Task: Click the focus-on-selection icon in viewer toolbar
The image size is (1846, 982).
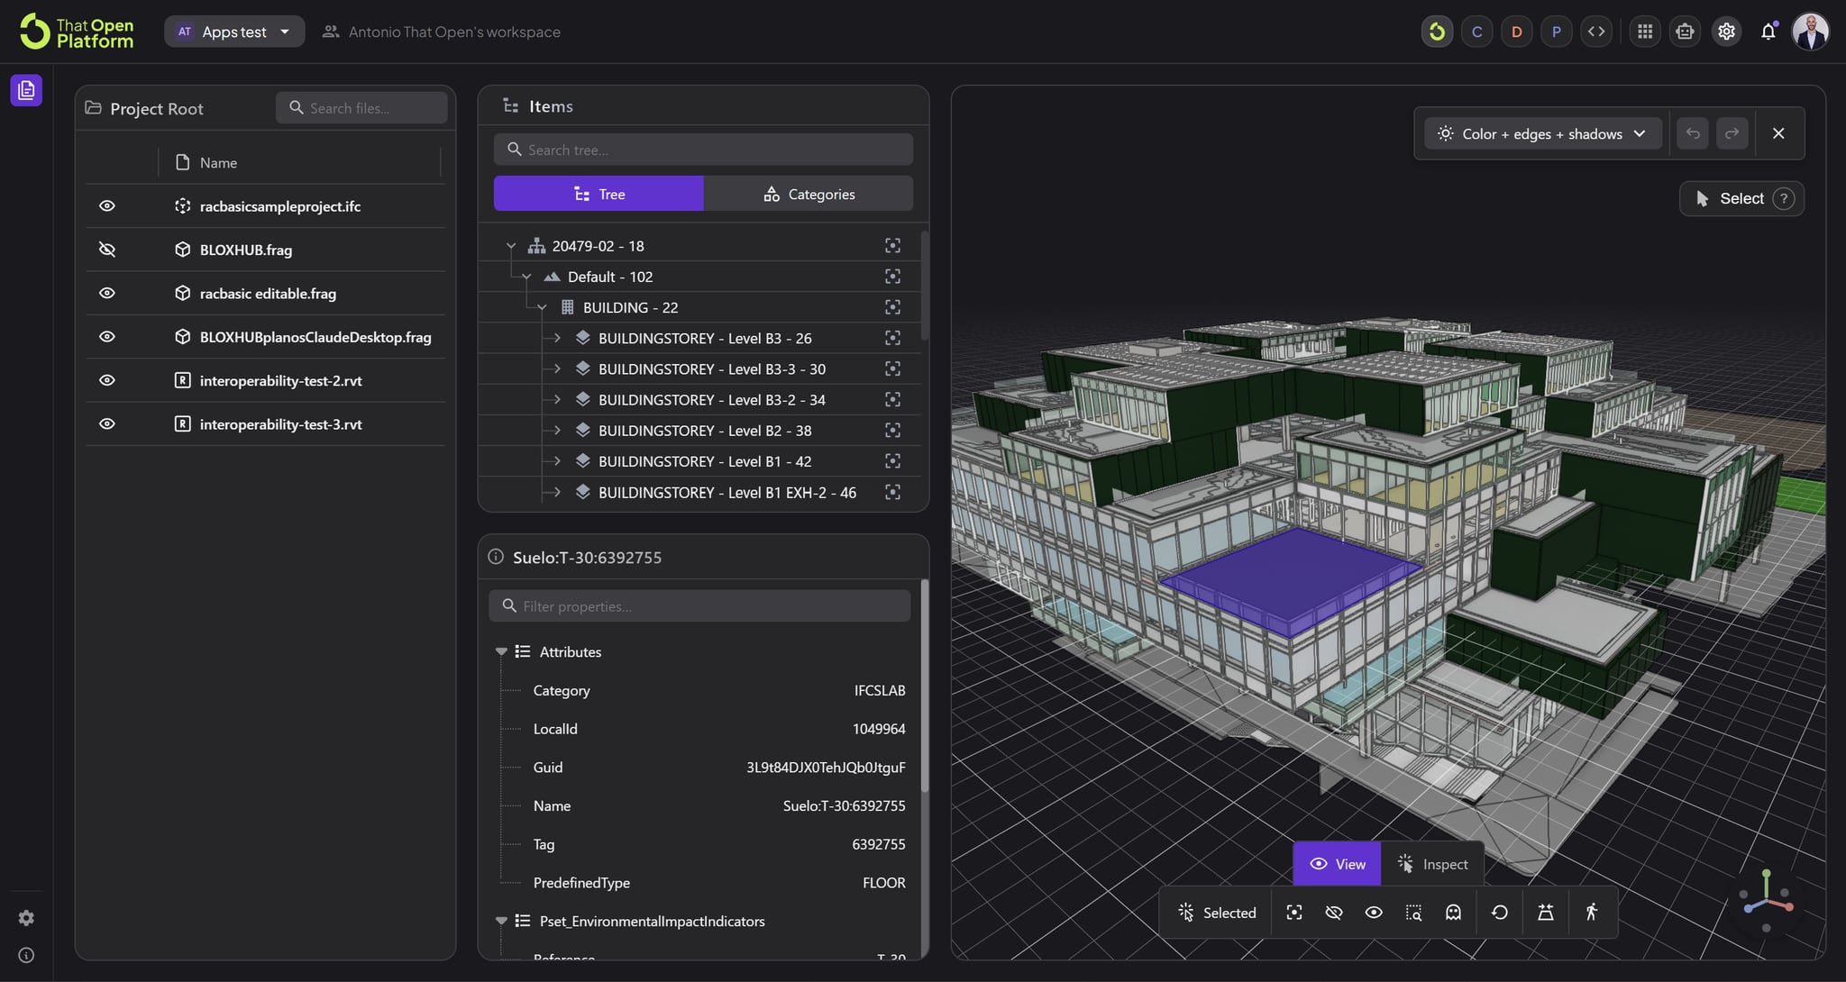Action: tap(1294, 913)
